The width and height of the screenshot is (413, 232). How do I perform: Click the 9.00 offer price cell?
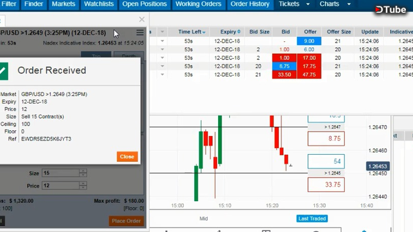coord(309,41)
